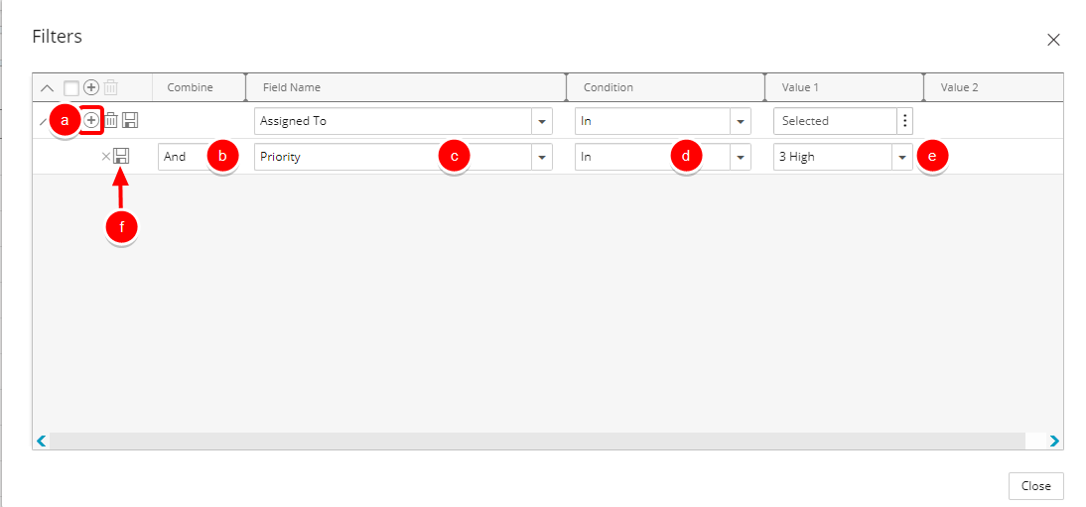The width and height of the screenshot is (1086, 507).
Task: Open the 3 High value dropdown
Action: click(901, 157)
